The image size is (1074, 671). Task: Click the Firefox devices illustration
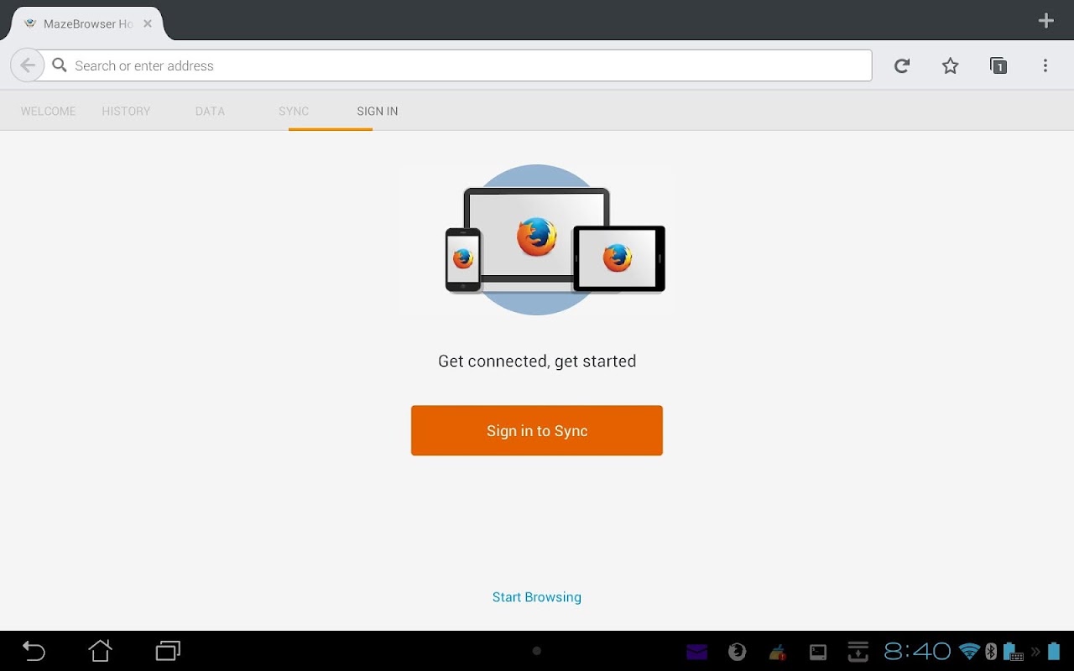coord(537,240)
